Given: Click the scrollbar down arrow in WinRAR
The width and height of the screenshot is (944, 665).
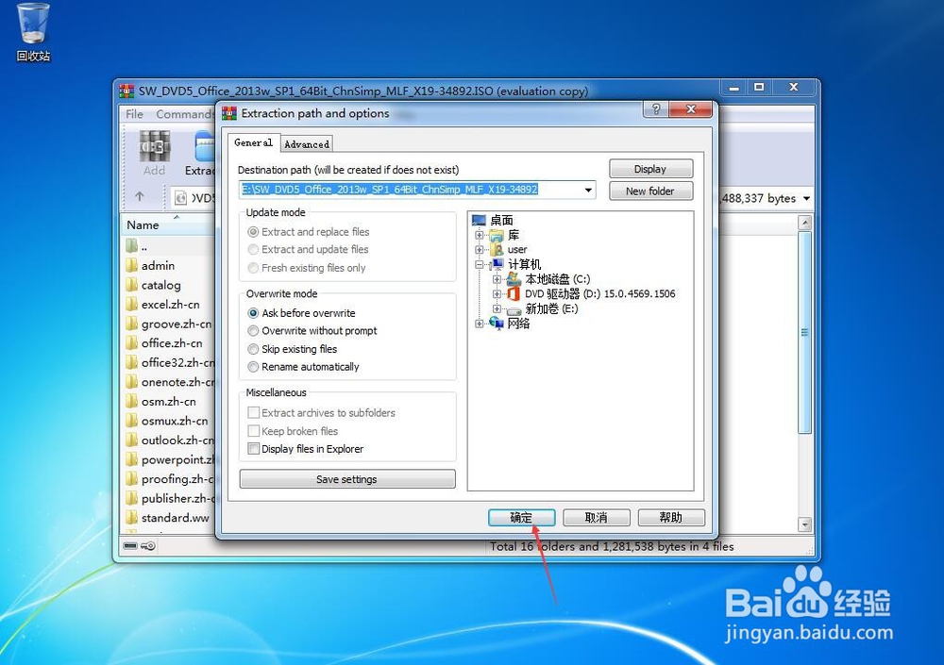Looking at the screenshot, I should click(805, 524).
